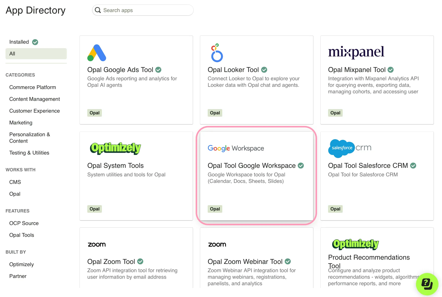
Task: Select the All apps filter
Action: (x=36, y=54)
